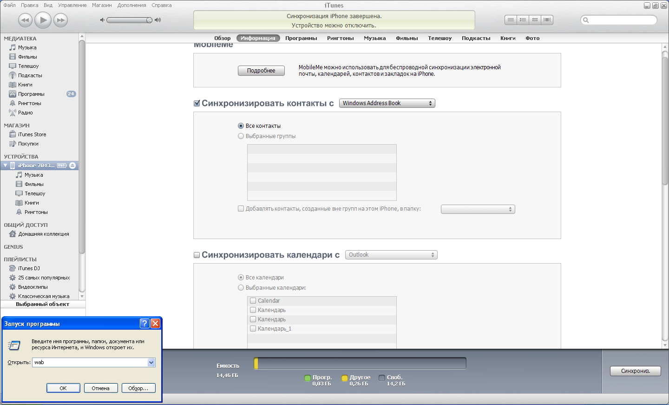The height and width of the screenshot is (405, 669).
Task: Open Покупки in the store section
Action: point(28,144)
